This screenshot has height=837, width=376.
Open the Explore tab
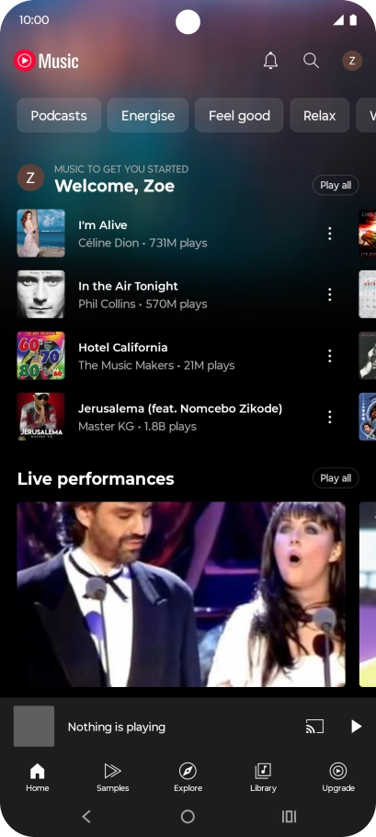point(188,777)
